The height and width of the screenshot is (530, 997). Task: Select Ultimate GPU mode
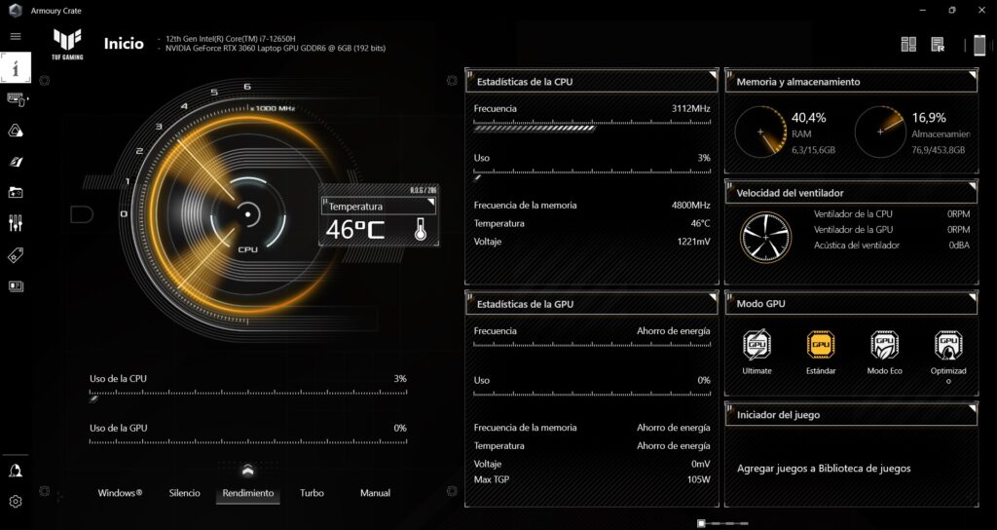click(x=757, y=353)
